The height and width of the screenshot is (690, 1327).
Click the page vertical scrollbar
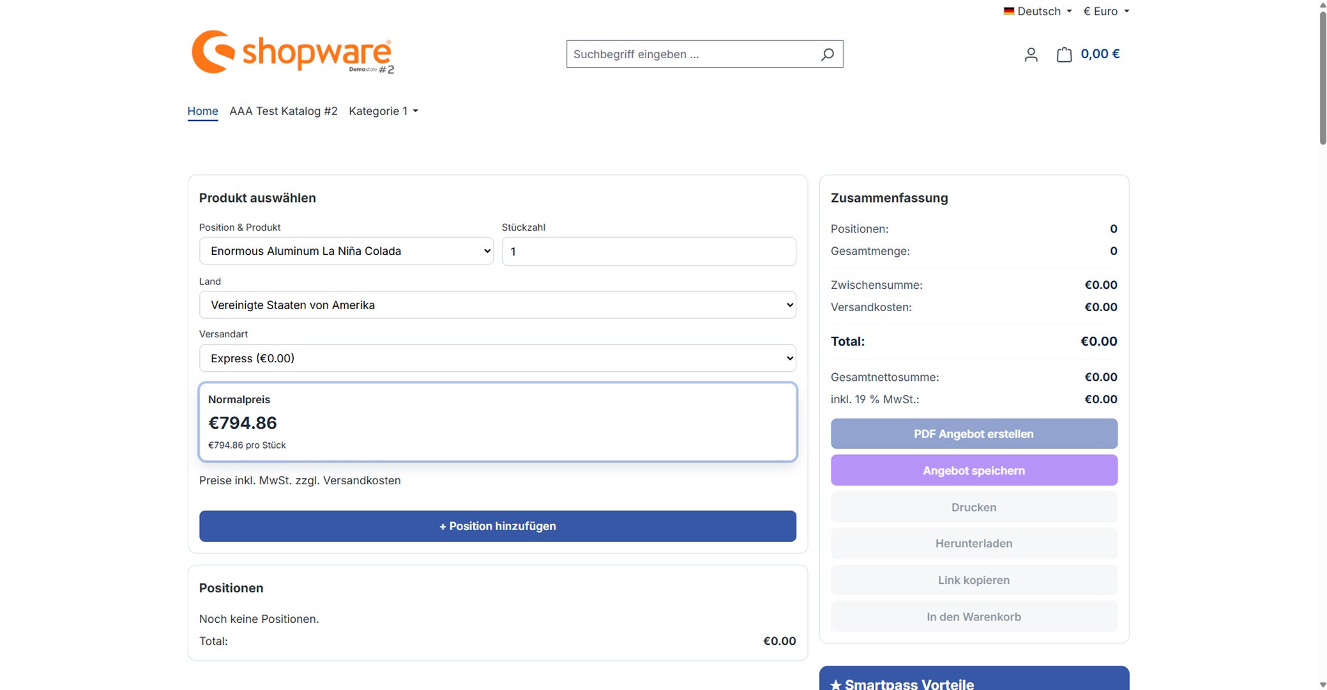pyautogui.click(x=1322, y=345)
